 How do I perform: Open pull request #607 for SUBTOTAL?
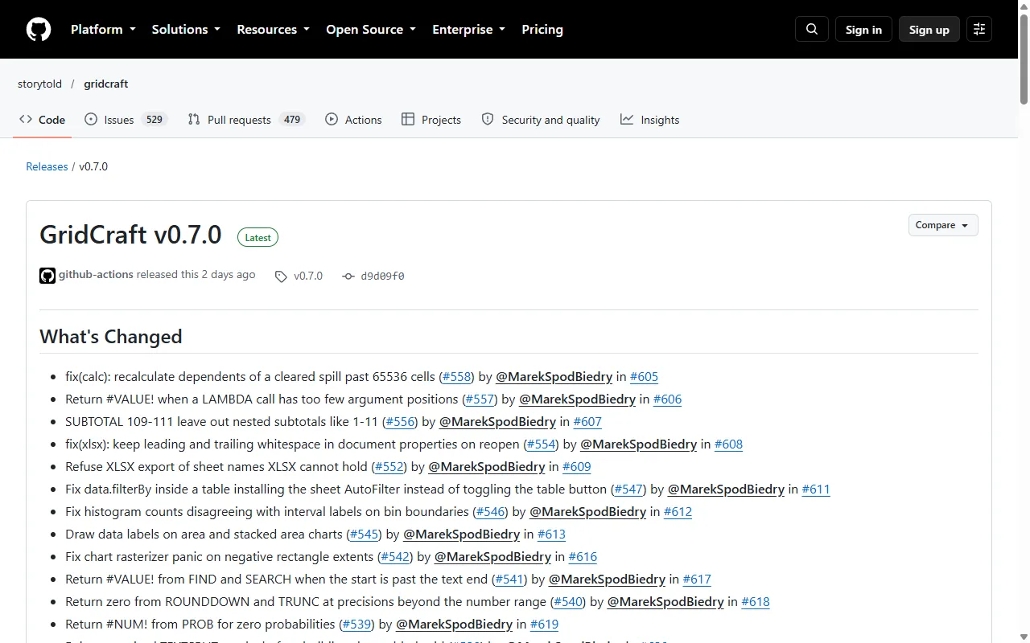point(587,421)
